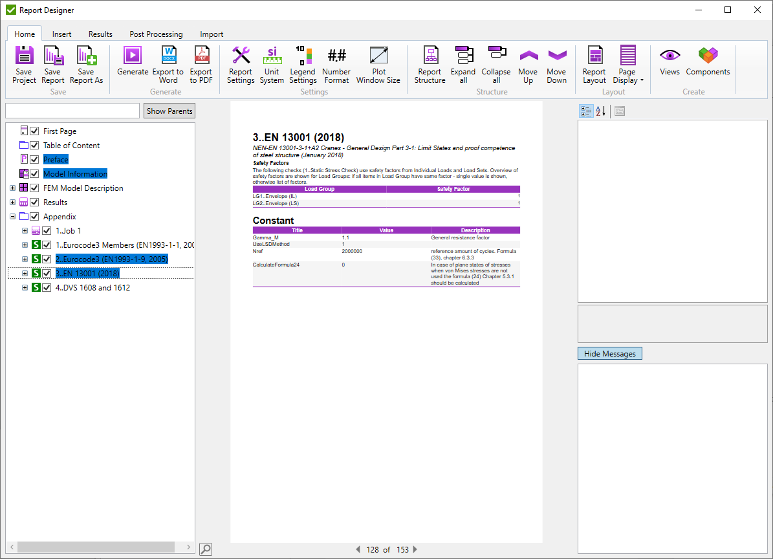Click the magnifier search icon below tree

click(206, 549)
